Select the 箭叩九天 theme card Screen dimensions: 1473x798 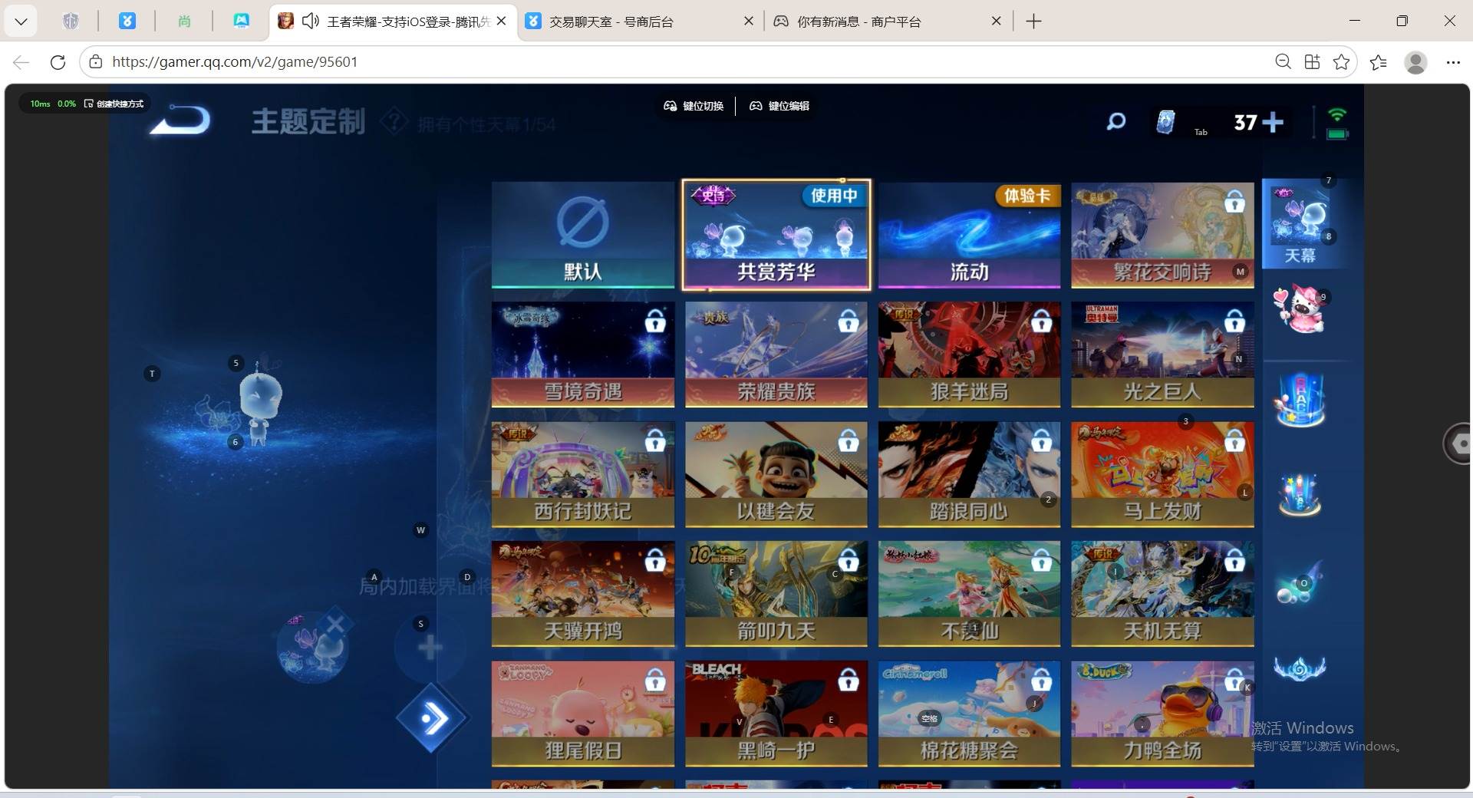tap(776, 594)
